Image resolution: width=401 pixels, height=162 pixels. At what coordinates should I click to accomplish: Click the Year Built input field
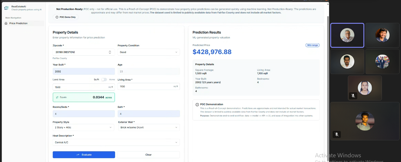[84, 71]
